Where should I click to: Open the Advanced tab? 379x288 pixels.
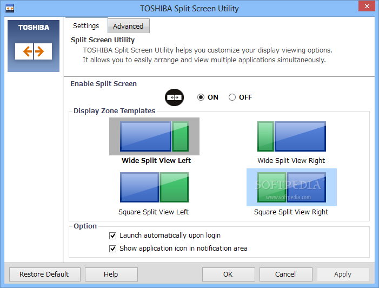[128, 26]
